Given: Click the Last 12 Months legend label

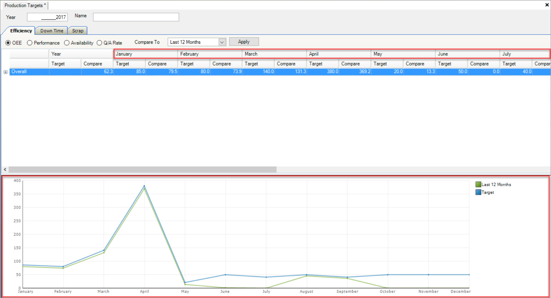Looking at the screenshot, I should coord(496,185).
